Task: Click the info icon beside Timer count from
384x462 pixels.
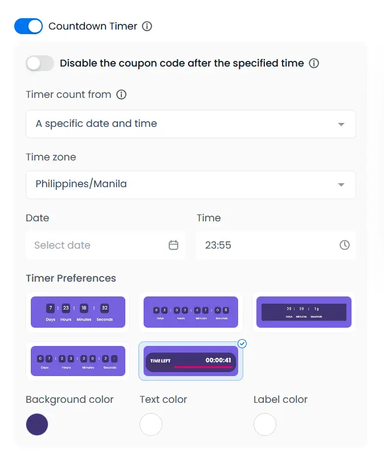Action: point(121,94)
